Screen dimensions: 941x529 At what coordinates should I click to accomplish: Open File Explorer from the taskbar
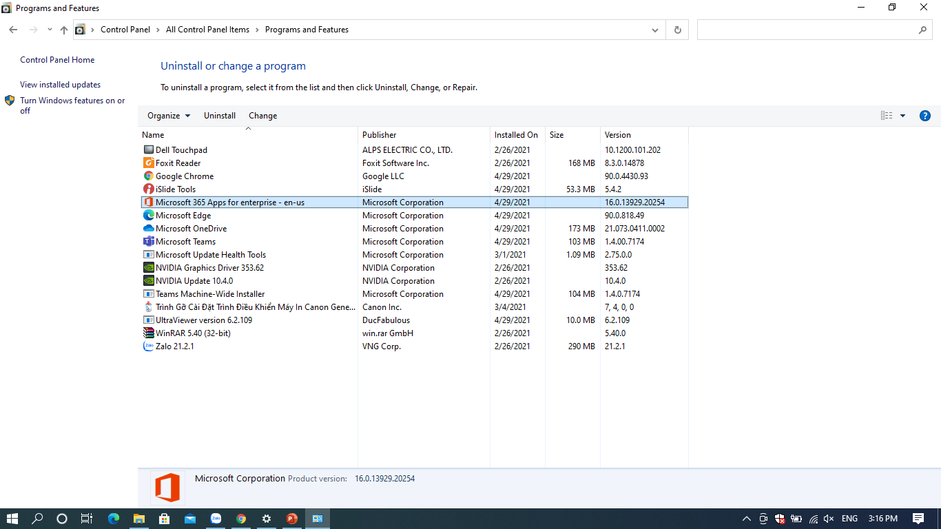pyautogui.click(x=139, y=519)
